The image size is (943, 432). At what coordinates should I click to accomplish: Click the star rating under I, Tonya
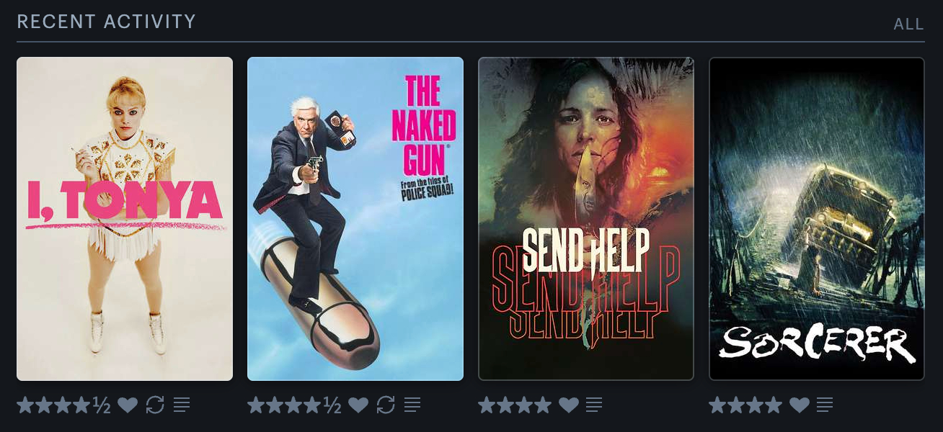point(63,405)
